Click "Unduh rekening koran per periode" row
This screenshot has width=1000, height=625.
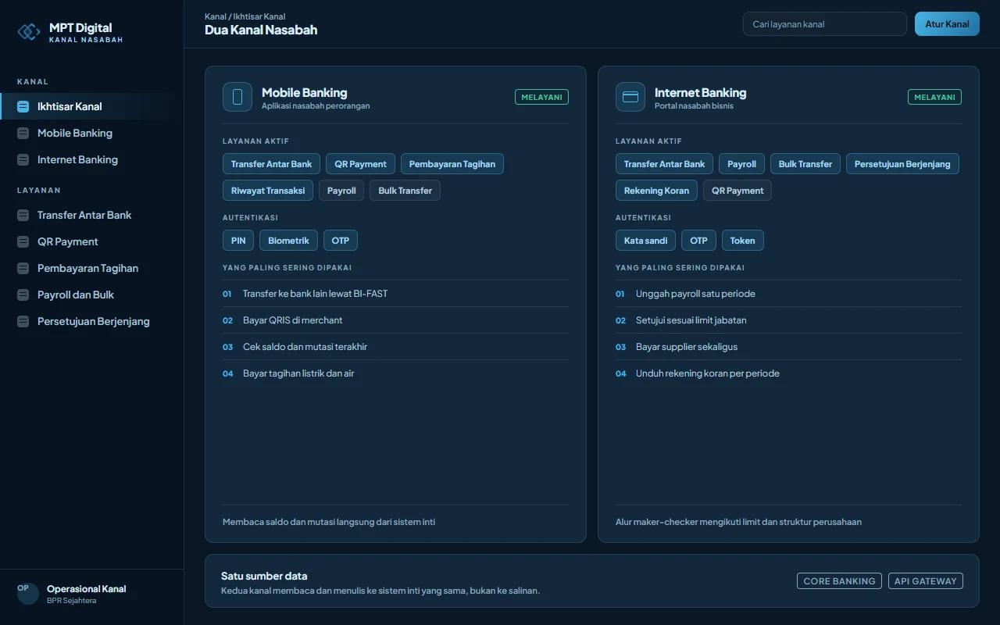[788, 373]
